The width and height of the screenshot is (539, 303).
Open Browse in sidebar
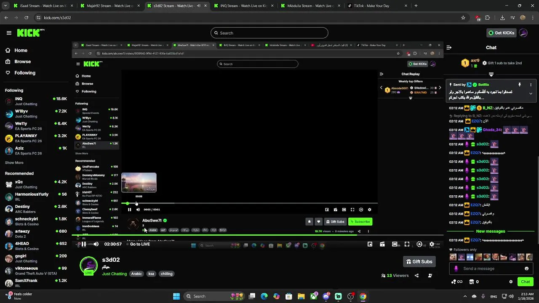point(22,61)
